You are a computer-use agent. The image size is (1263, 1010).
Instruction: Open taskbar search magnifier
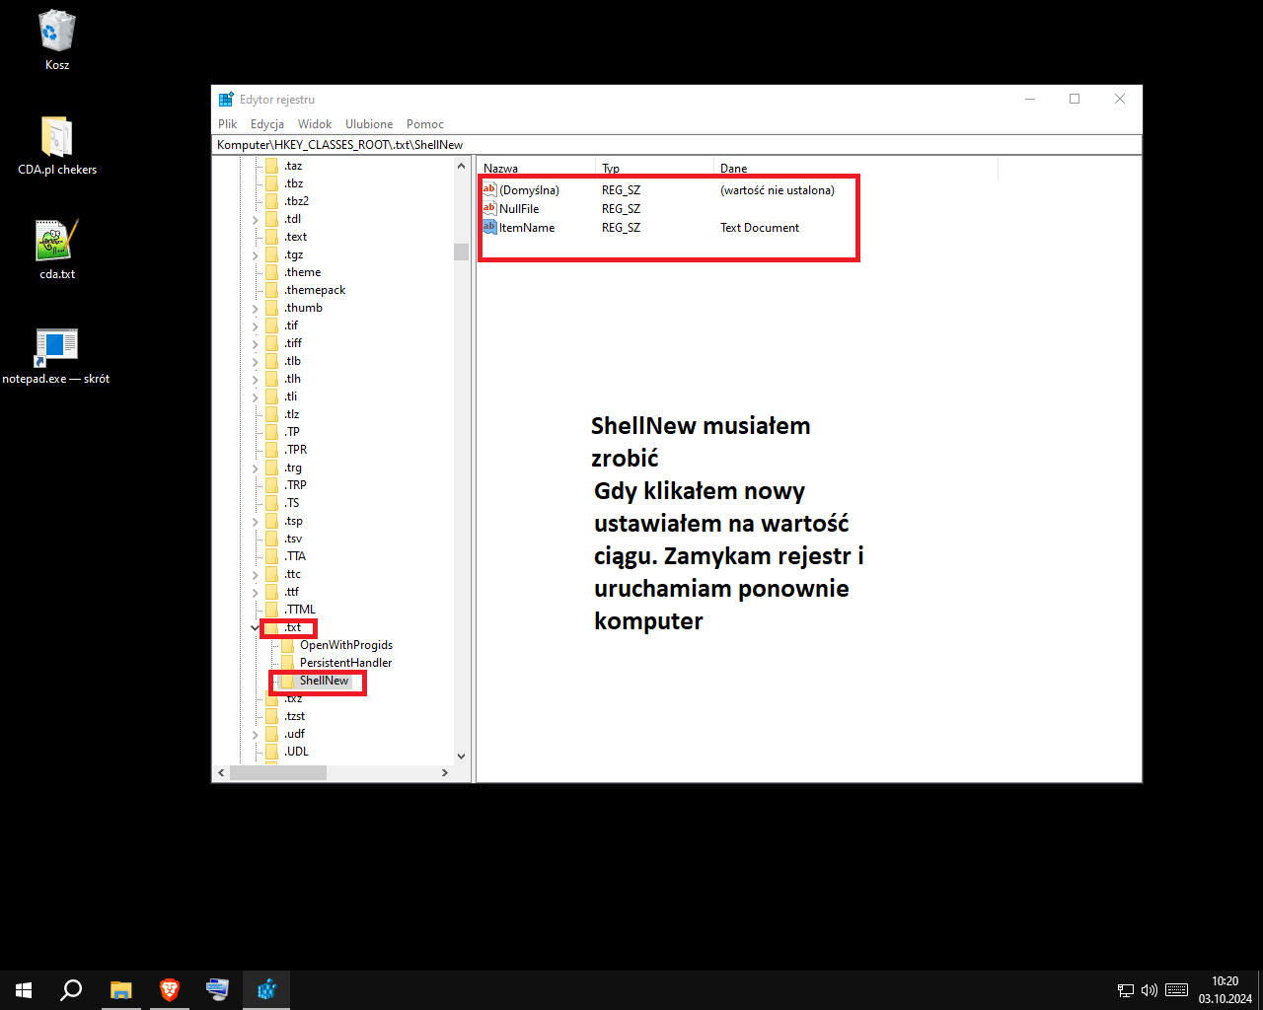[71, 990]
